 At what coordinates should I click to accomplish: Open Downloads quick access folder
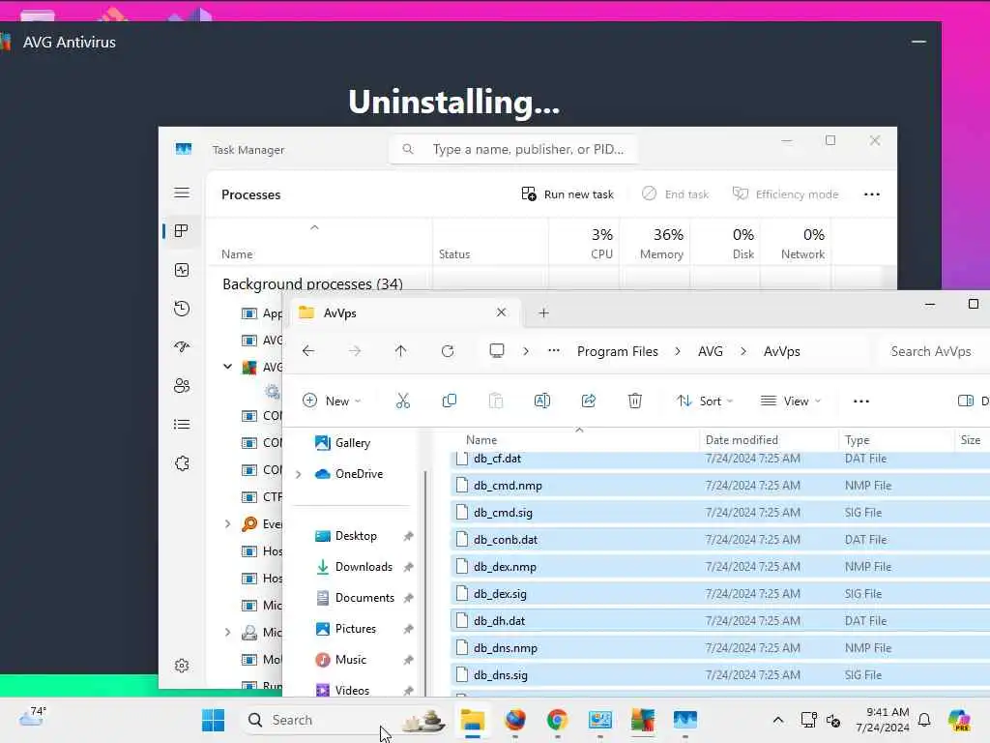(354, 567)
